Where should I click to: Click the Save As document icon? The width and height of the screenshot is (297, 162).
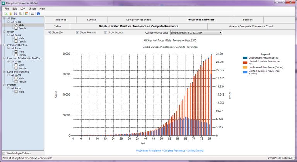(x=20, y=14)
